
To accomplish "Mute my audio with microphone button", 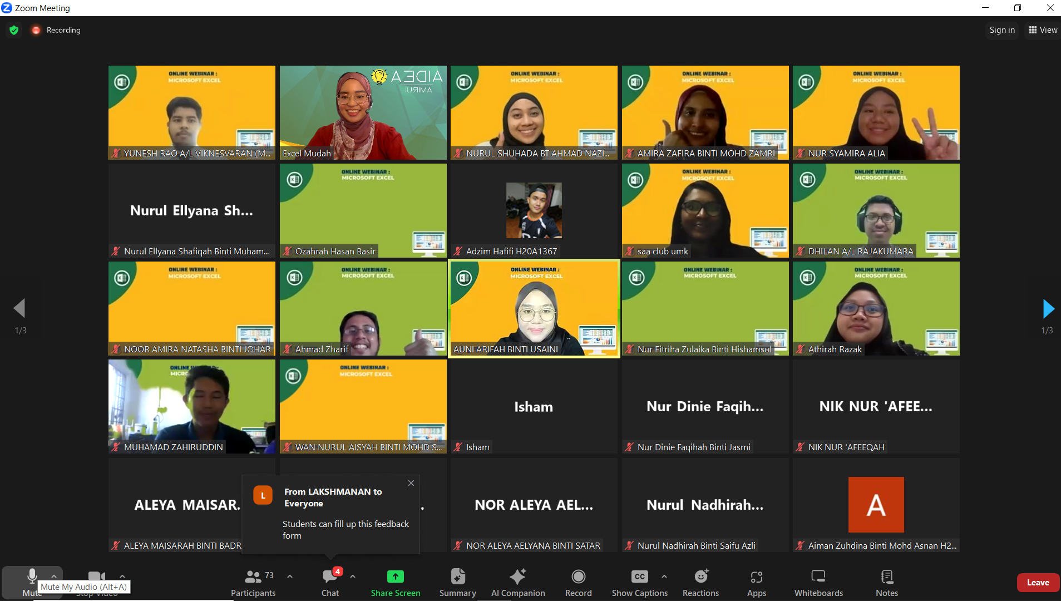I will click(32, 577).
